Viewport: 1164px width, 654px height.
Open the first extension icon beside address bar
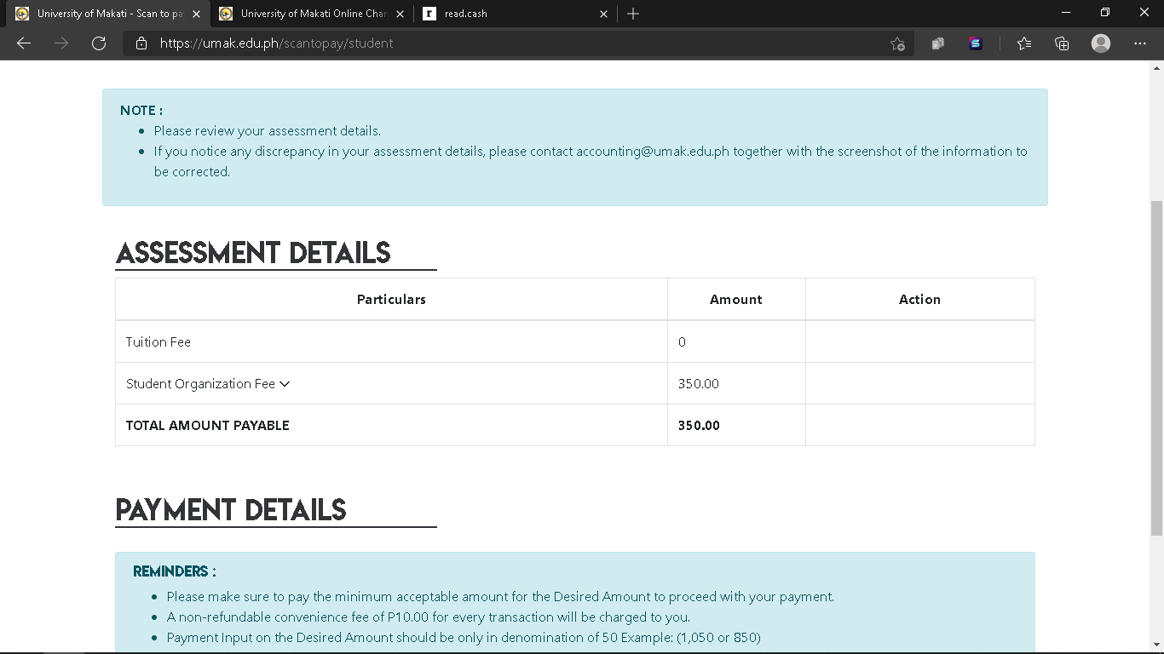[x=938, y=43]
